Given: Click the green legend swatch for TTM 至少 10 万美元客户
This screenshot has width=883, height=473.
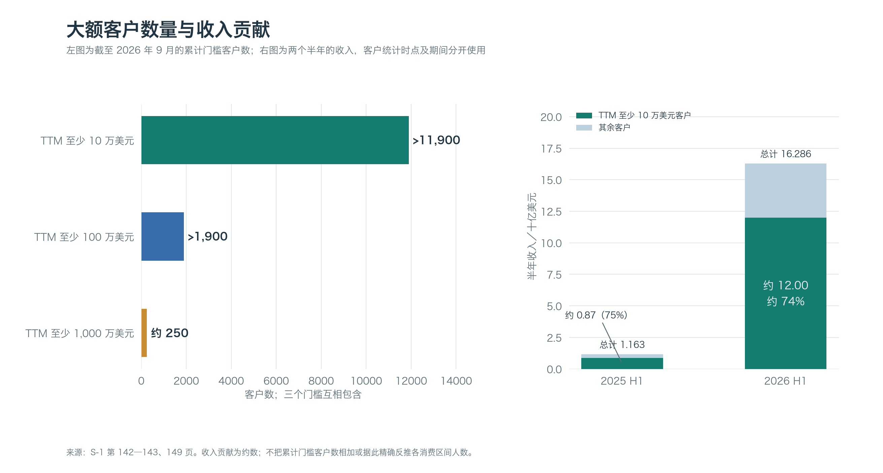Looking at the screenshot, I should click(x=584, y=115).
